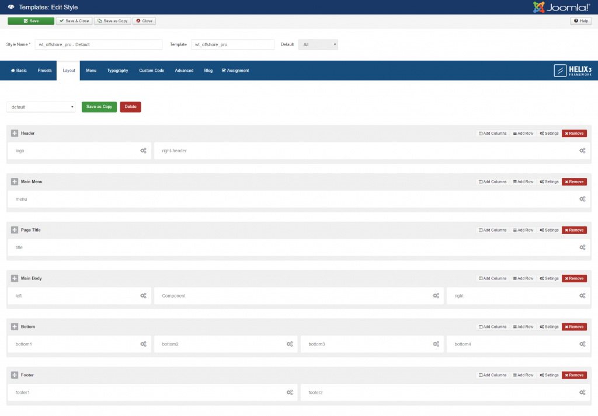Open the Default assignment dropdown showing All
The width and height of the screenshot is (598, 416).
(318, 44)
